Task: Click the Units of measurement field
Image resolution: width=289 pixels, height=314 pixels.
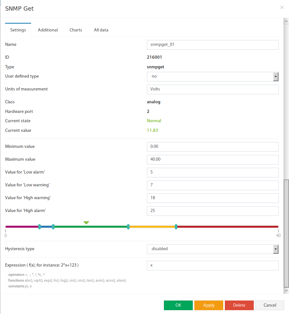Action: point(213,89)
